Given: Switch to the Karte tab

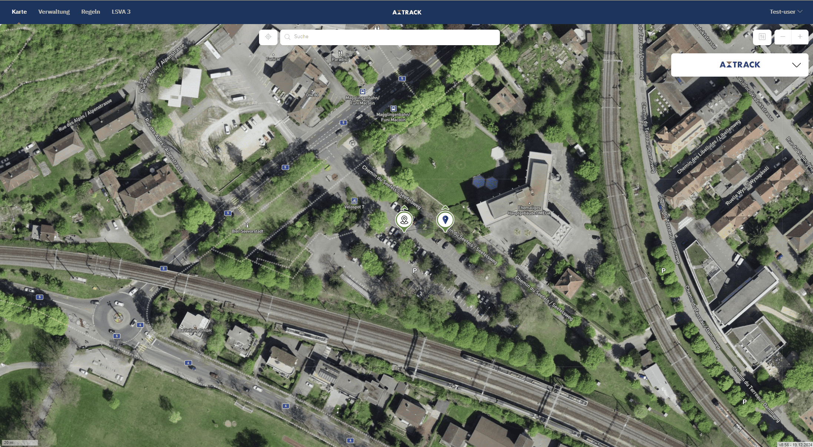Looking at the screenshot, I should (x=19, y=12).
